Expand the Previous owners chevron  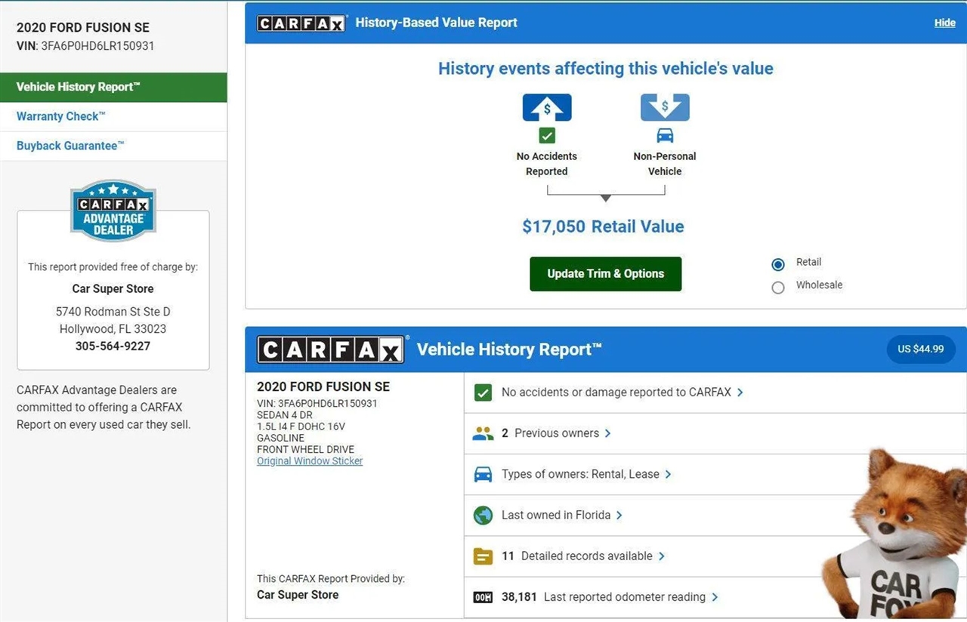click(608, 433)
